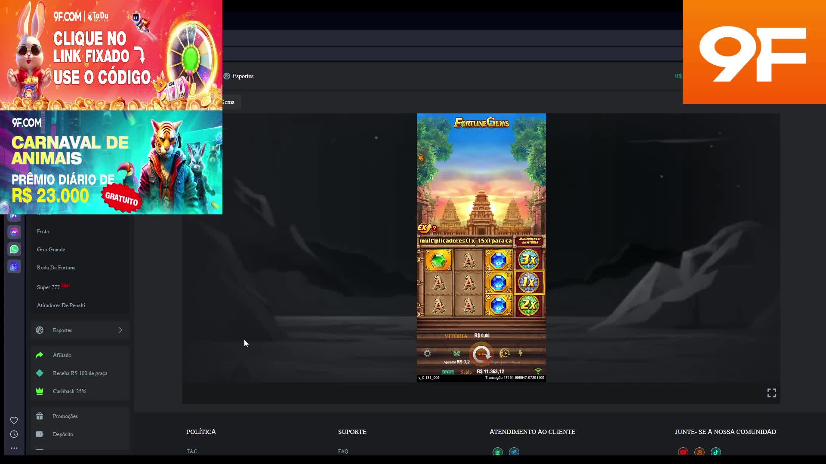Click the green emerald gem symbol

[438, 260]
